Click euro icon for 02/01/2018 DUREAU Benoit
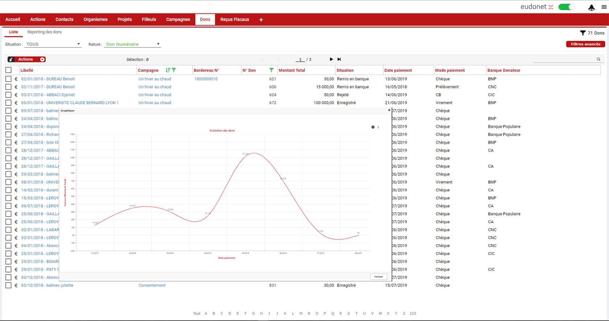Screen dimensions: 609x321 click(x=16, y=79)
